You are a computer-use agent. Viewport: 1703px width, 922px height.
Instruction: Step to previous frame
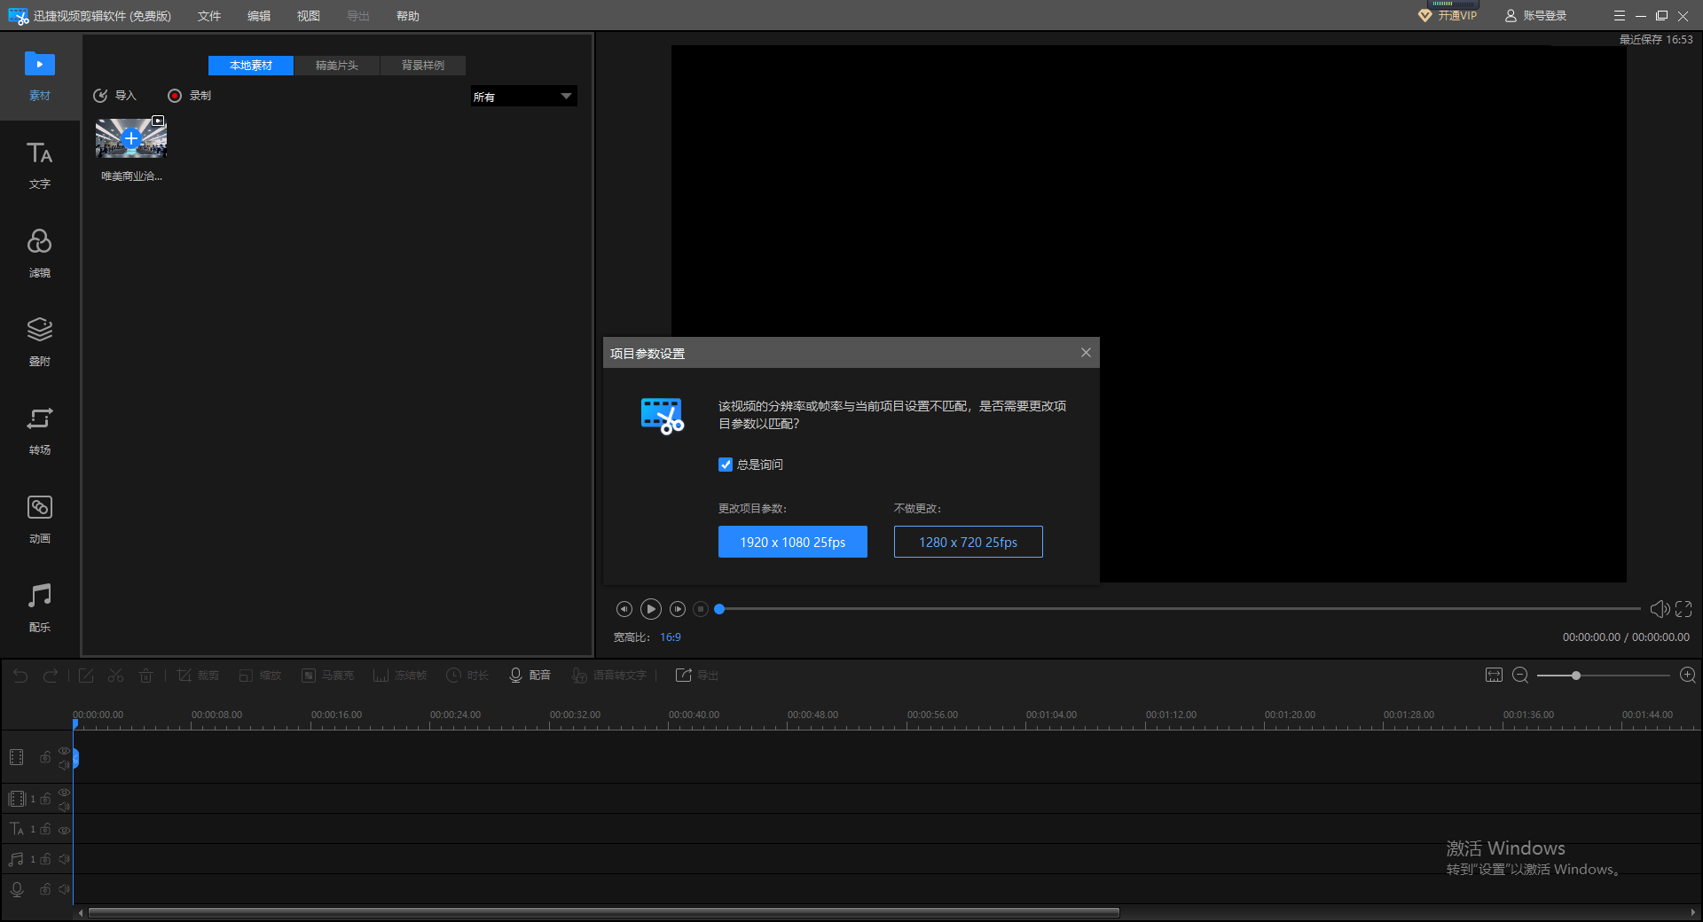click(x=624, y=609)
